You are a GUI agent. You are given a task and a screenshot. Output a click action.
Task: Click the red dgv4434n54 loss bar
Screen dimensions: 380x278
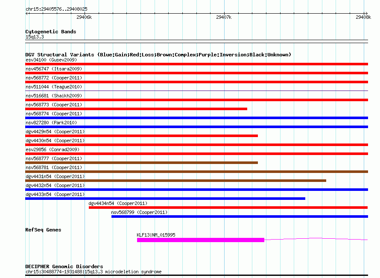pyautogui.click(x=228, y=208)
